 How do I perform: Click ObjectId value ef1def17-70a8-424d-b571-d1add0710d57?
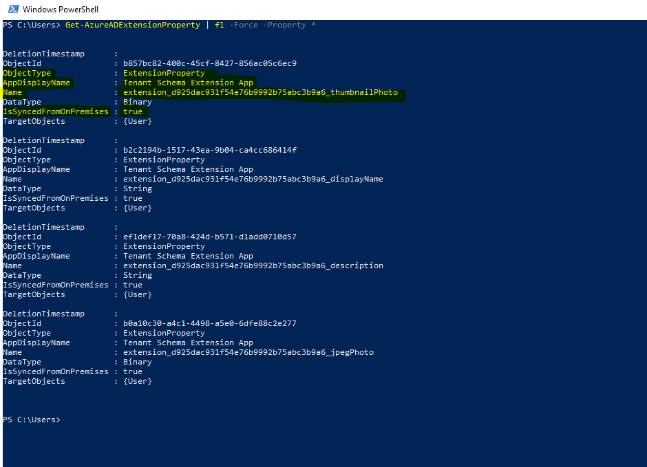pyautogui.click(x=210, y=237)
